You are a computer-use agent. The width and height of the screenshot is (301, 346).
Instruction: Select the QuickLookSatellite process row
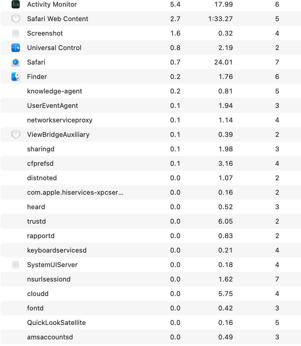pyautogui.click(x=151, y=322)
